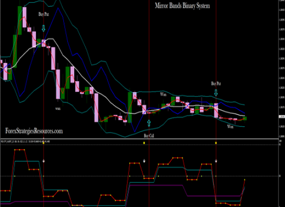Click the Buy Call text label
This screenshot has width=285, height=207.
(x=149, y=136)
